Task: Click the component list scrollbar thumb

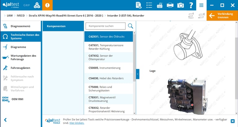Action: coord(134,58)
